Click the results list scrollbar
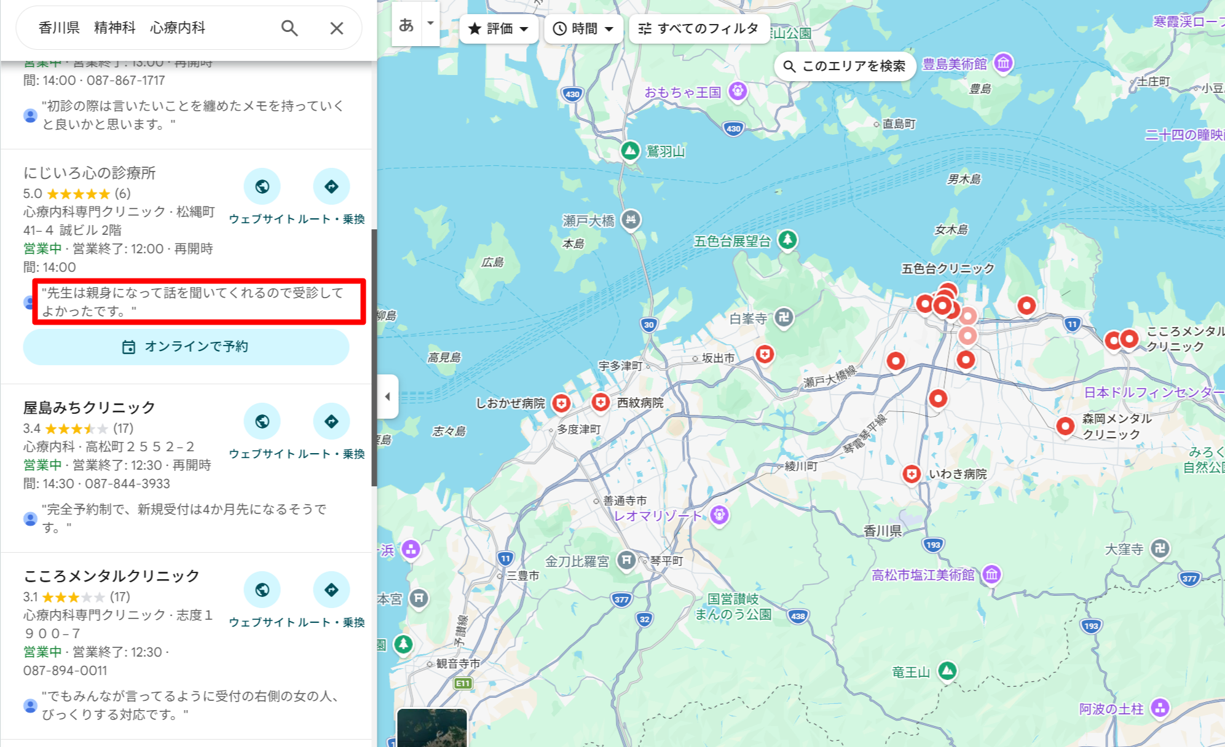 click(x=374, y=357)
